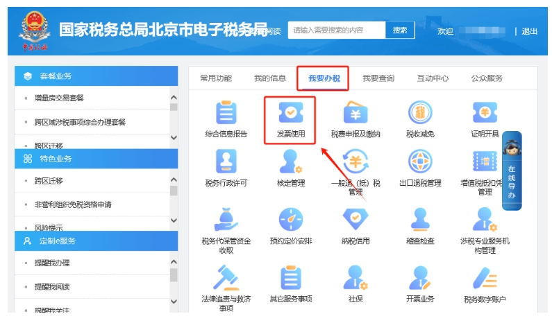552x323 pixels.
Task: Select the 税收减免 icon
Action: coord(420,112)
